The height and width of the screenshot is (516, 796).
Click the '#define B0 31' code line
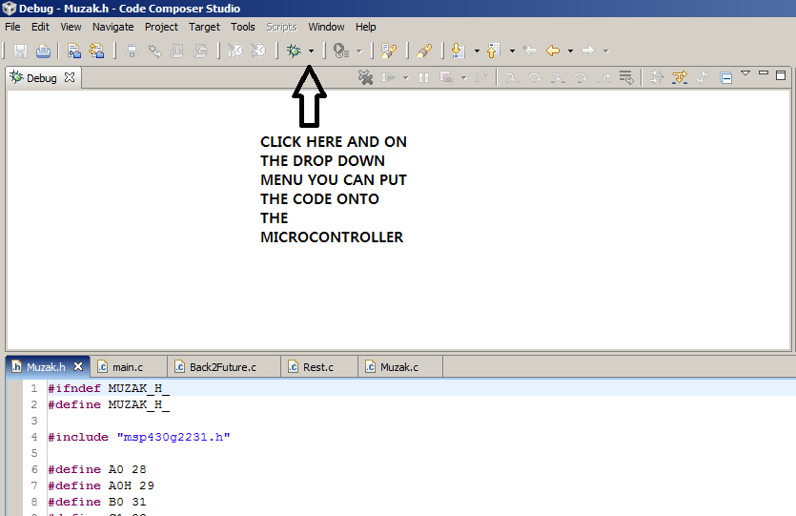pyautogui.click(x=97, y=503)
